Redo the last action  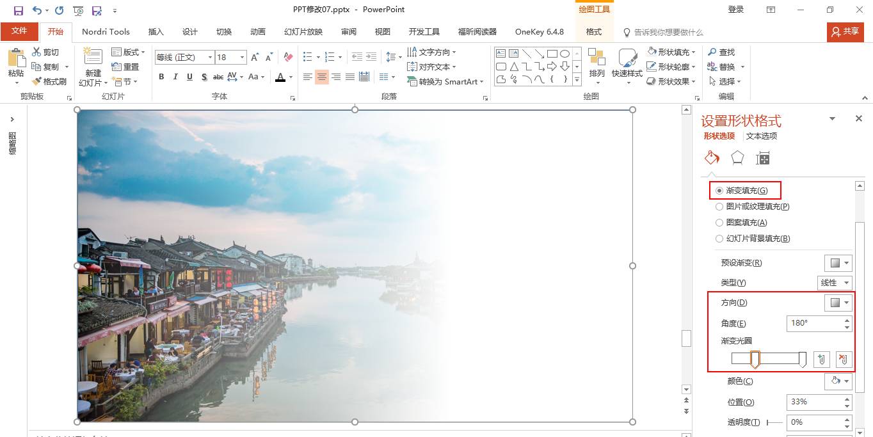(59, 10)
